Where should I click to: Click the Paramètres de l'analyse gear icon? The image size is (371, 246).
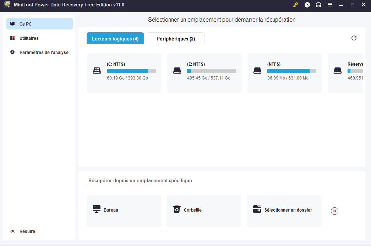click(x=12, y=52)
